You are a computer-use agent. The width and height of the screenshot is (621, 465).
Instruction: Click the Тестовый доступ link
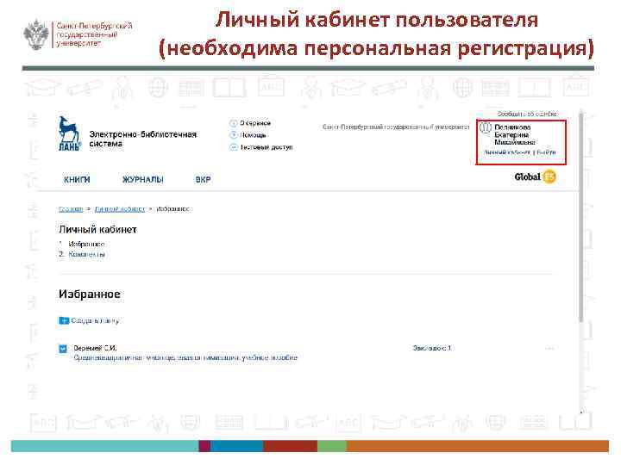[x=267, y=147]
